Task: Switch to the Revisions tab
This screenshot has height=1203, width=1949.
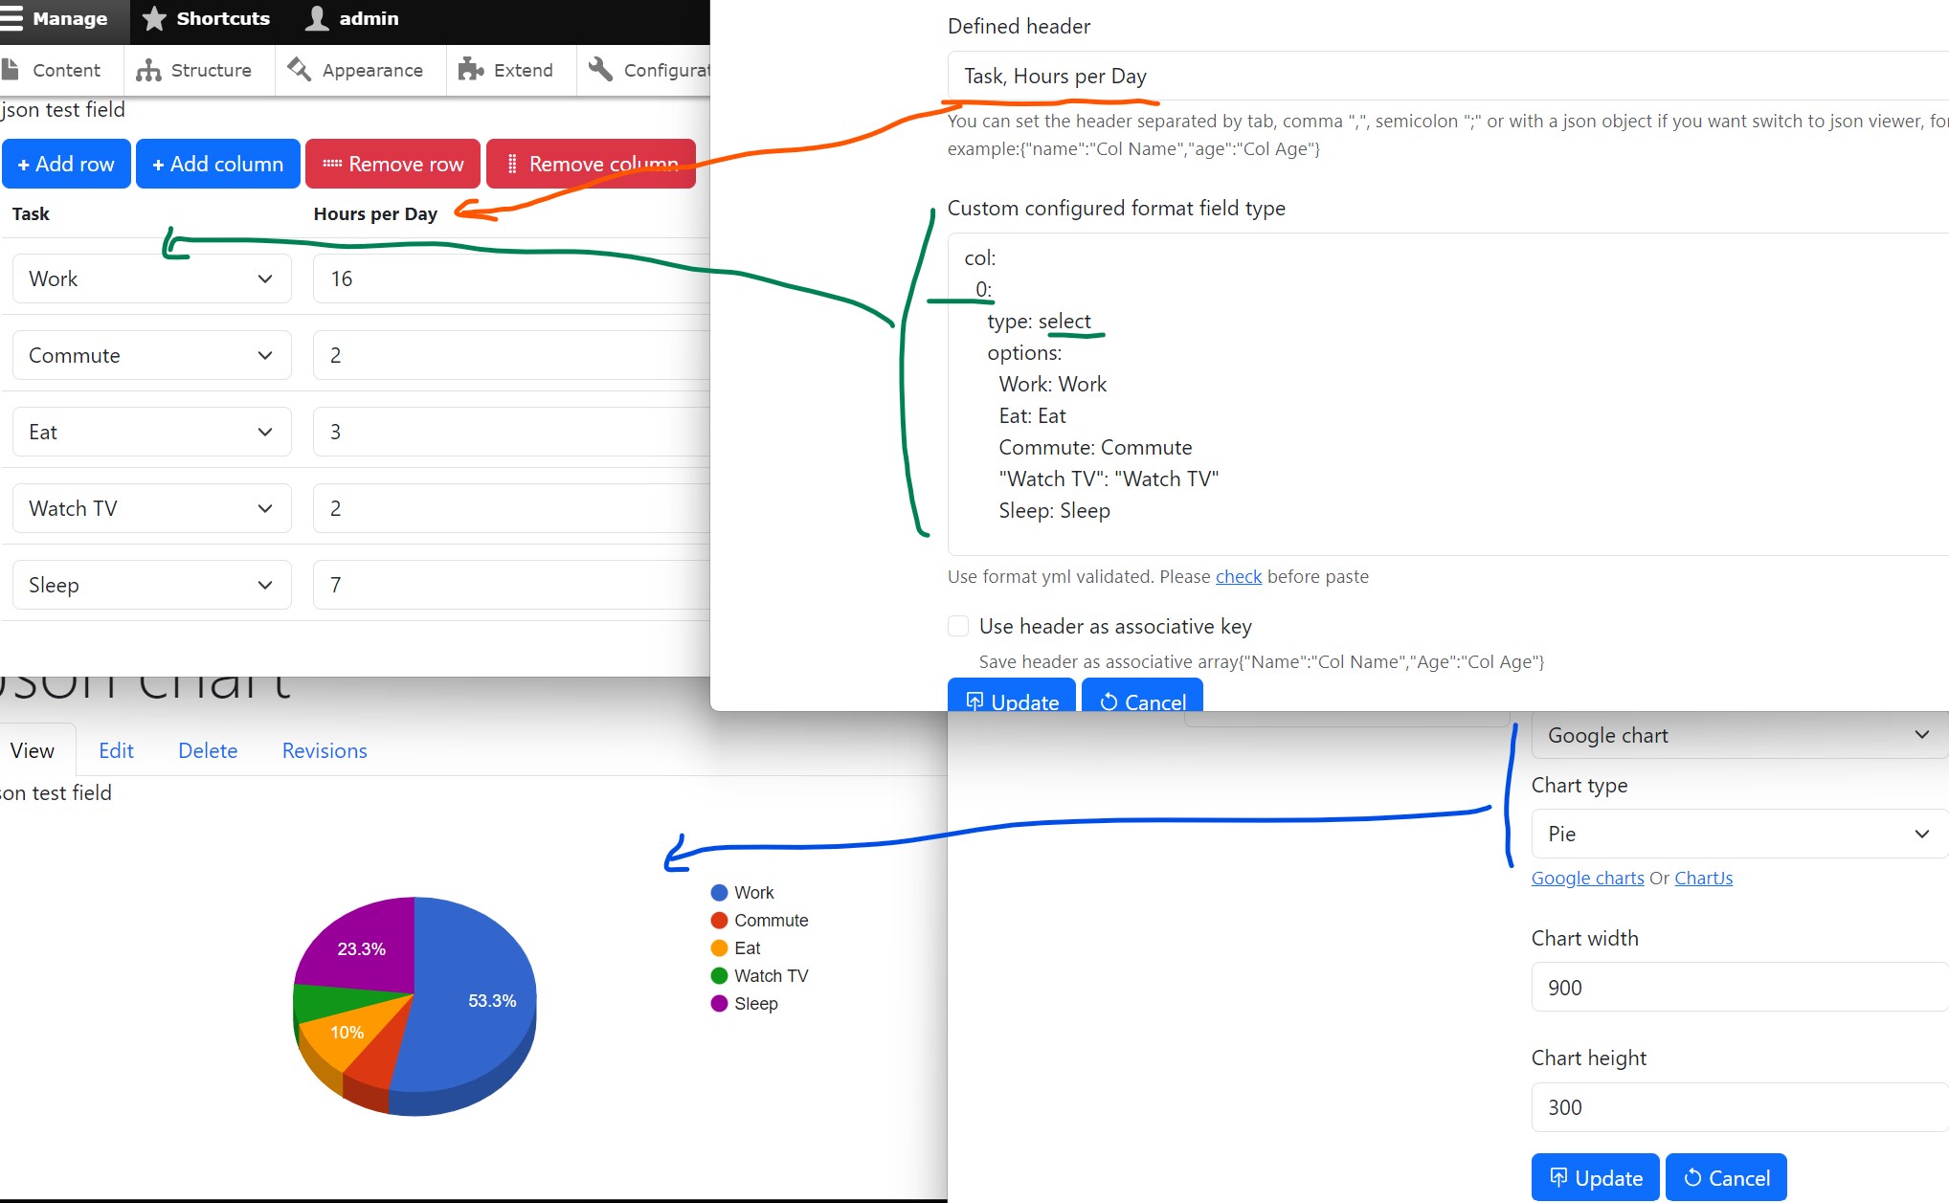Action: pos(325,750)
